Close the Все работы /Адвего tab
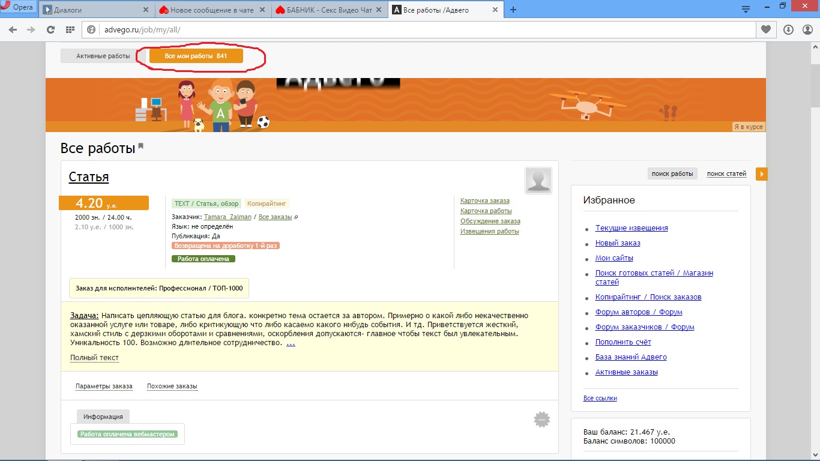 (x=496, y=10)
